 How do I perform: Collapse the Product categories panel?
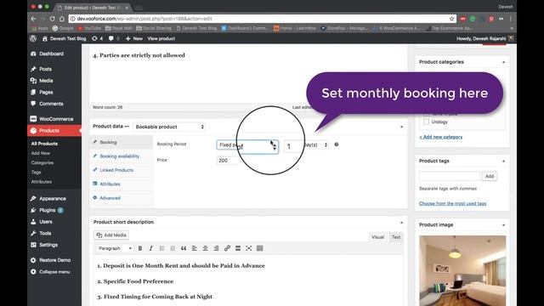[x=503, y=62]
